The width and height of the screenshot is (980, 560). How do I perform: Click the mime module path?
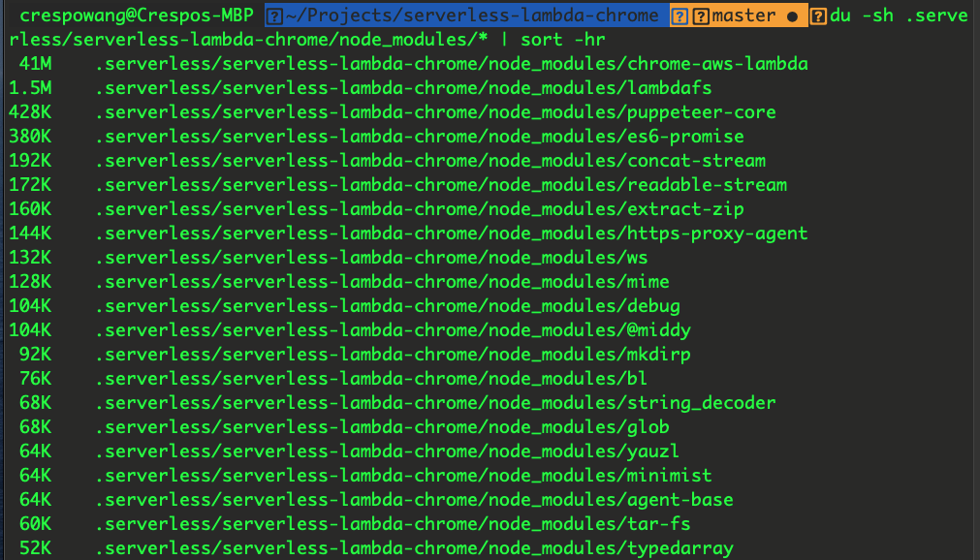point(382,283)
